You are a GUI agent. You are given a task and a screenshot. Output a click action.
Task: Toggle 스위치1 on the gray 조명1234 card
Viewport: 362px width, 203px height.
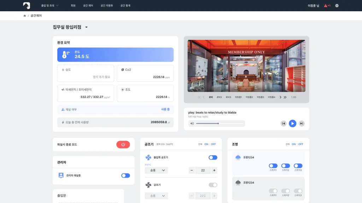pos(273,191)
